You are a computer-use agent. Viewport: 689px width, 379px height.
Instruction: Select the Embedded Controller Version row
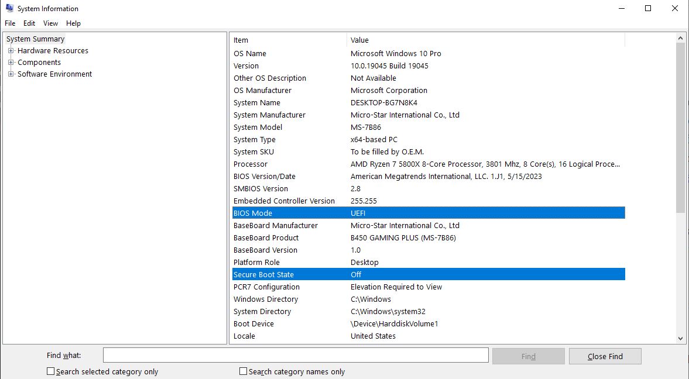click(429, 201)
